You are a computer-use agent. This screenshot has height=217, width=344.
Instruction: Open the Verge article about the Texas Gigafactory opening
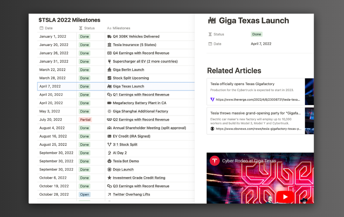[x=256, y=92]
